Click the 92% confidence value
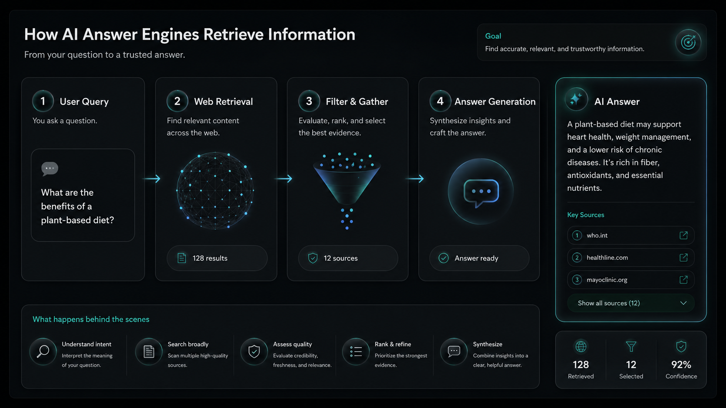Image resolution: width=726 pixels, height=408 pixels. (681, 365)
